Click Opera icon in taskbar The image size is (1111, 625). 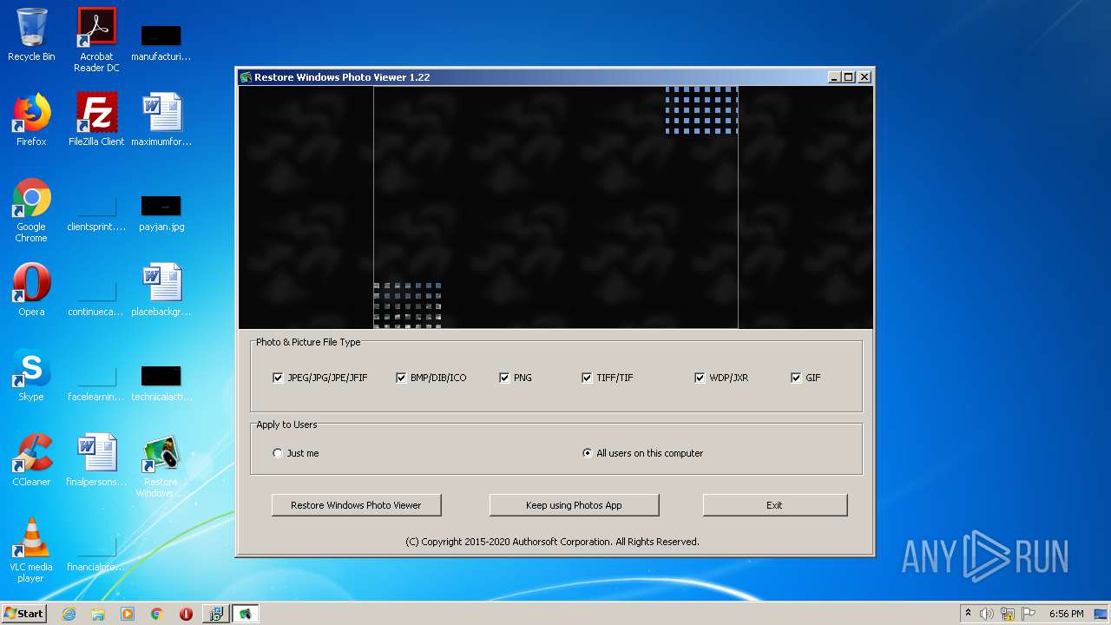(x=186, y=614)
